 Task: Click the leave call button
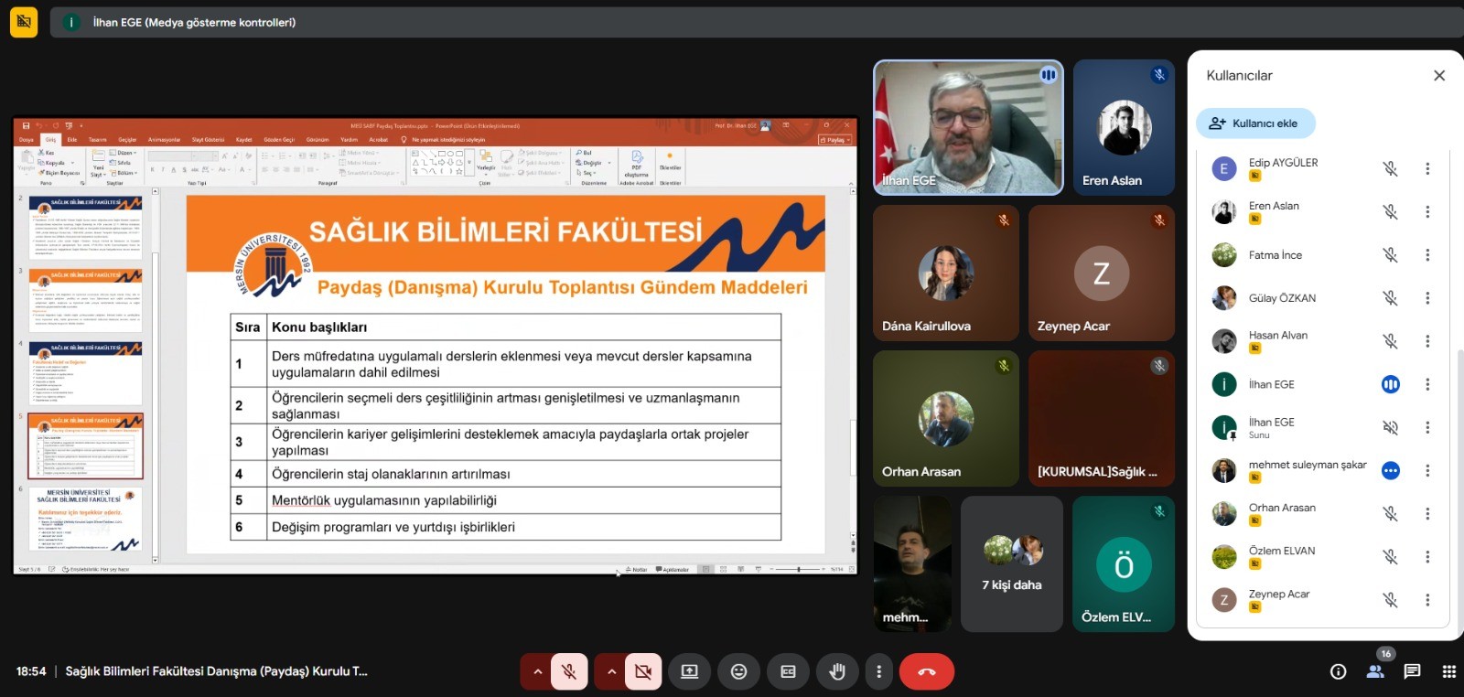pos(926,672)
